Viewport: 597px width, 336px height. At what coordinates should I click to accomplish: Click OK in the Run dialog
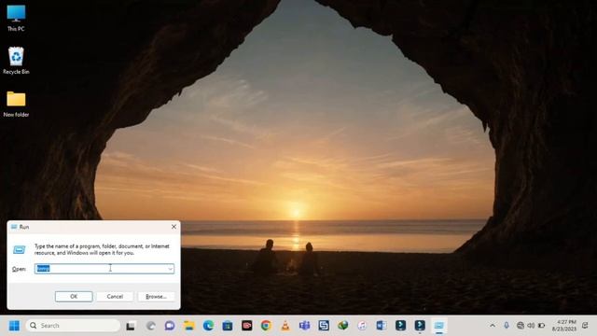(74, 297)
